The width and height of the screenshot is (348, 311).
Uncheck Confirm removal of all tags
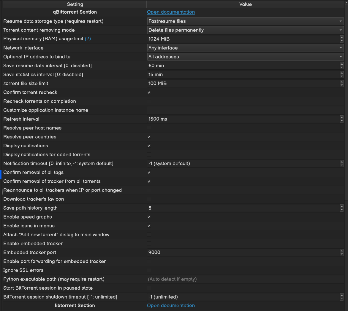pyautogui.click(x=149, y=172)
